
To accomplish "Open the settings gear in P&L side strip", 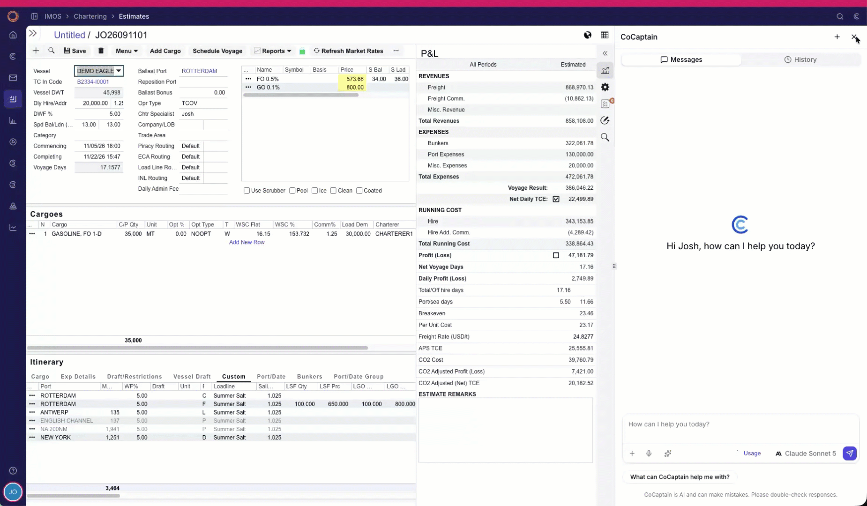I will [x=605, y=87].
